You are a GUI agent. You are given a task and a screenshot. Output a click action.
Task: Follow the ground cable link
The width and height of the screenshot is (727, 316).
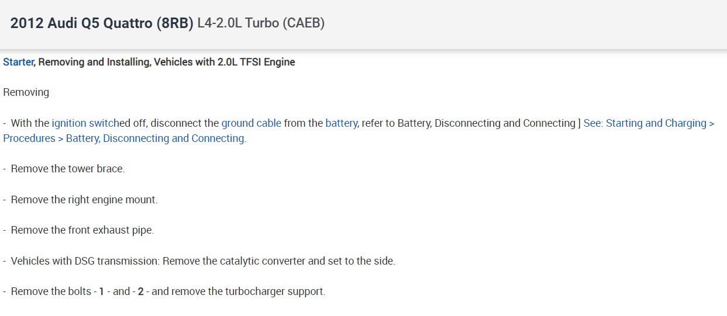[x=251, y=123]
